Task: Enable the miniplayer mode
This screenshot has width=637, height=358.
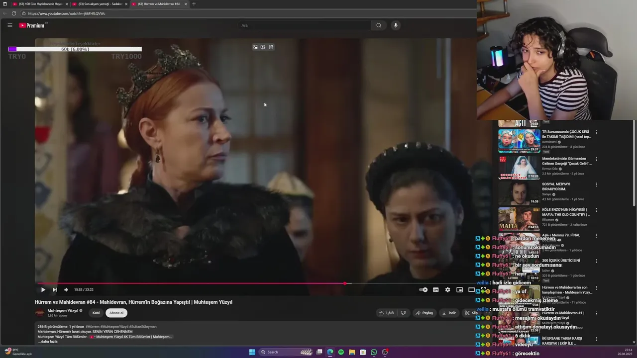Action: (x=459, y=289)
